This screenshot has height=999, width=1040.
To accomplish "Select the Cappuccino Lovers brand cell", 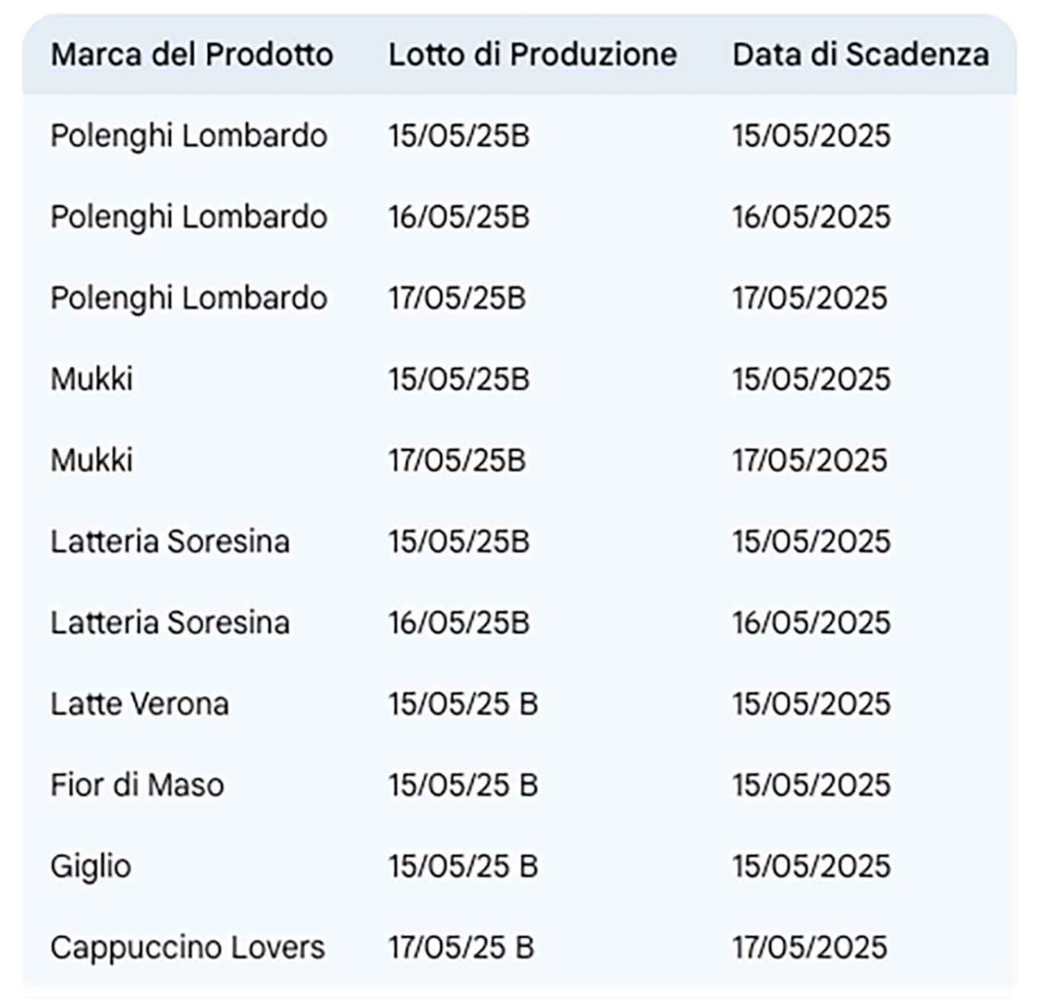I will tap(188, 948).
